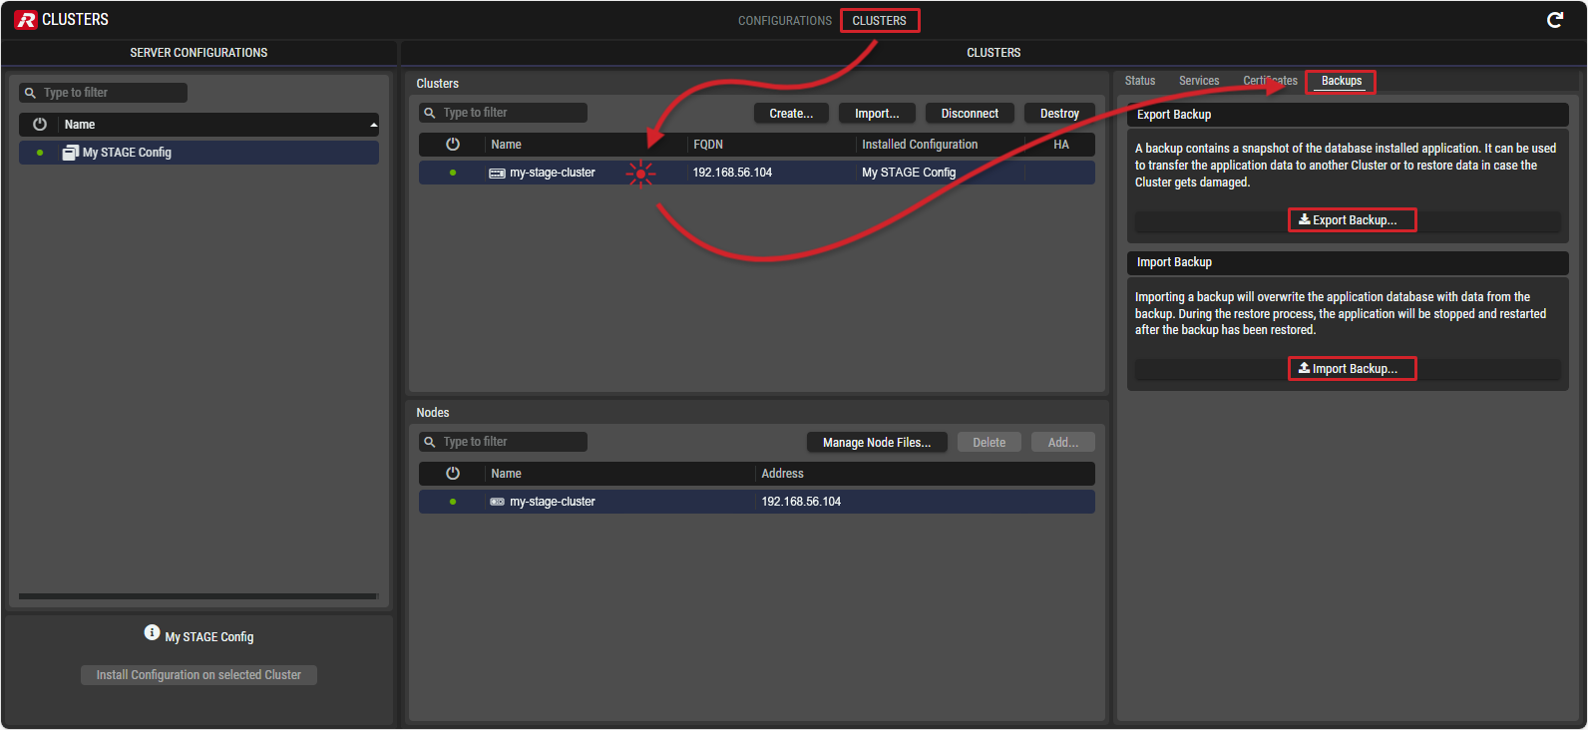This screenshot has height=730, width=1588.
Task: Open the Services tab
Action: 1198,81
